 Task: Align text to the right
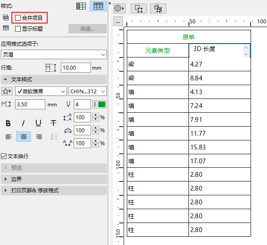tap(39, 137)
